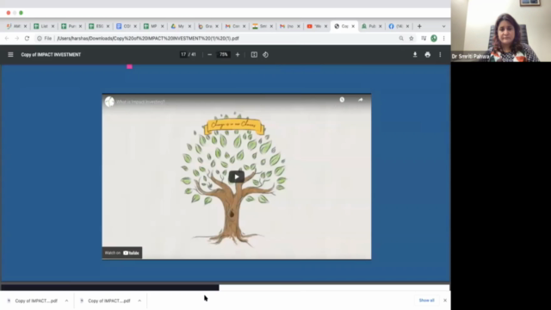
Task: Close the MP spreadsheet tab
Action: click(163, 27)
